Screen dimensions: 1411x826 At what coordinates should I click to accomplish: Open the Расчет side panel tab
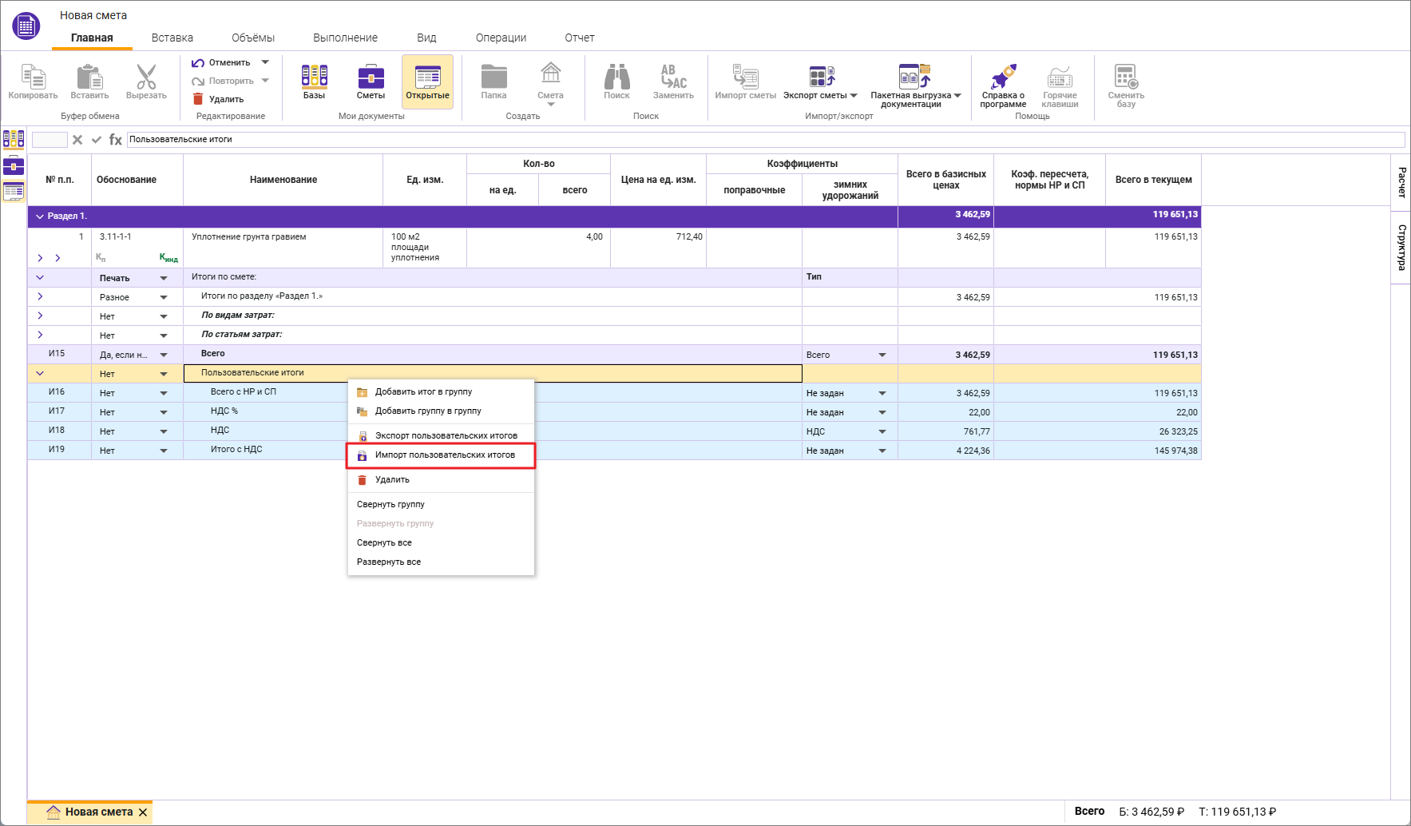(x=1401, y=182)
